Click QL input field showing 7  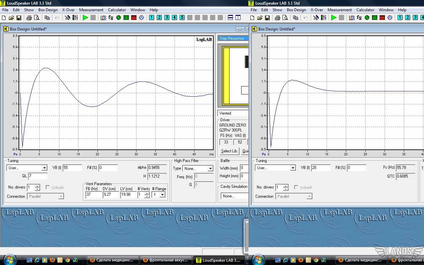[38, 176]
